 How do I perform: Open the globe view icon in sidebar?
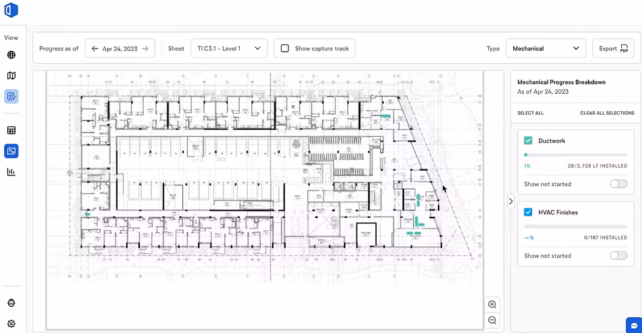click(11, 54)
